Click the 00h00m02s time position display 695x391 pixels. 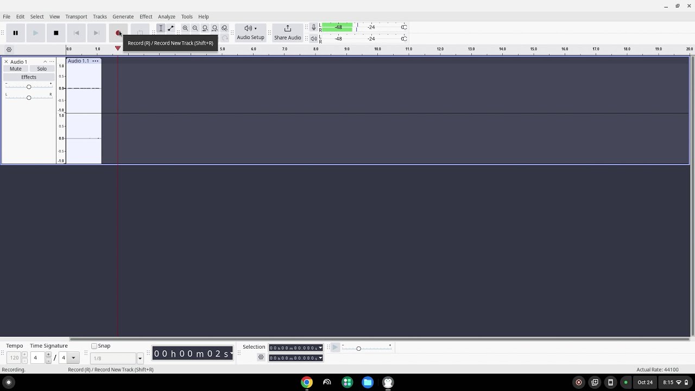coord(192,354)
